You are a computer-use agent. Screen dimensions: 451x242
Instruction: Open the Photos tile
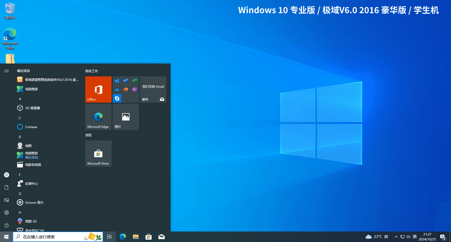(x=126, y=117)
